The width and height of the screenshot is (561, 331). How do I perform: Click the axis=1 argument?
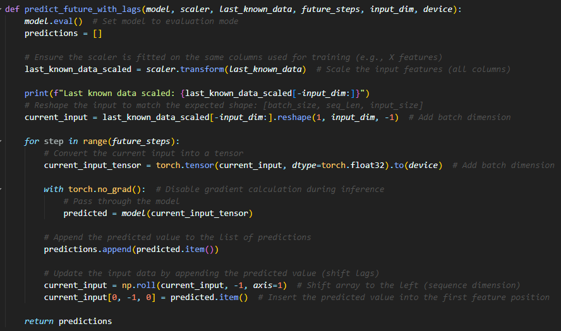(x=268, y=285)
